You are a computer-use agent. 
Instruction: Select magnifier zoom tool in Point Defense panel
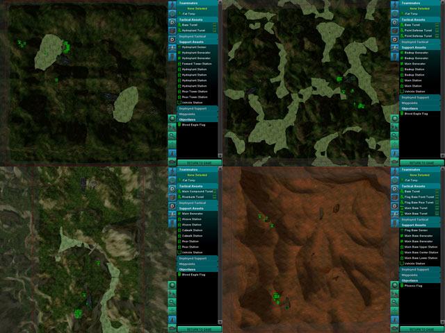pos(395,136)
